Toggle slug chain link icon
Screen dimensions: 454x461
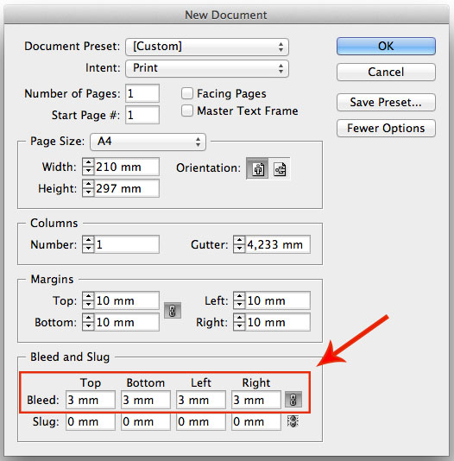[293, 421]
